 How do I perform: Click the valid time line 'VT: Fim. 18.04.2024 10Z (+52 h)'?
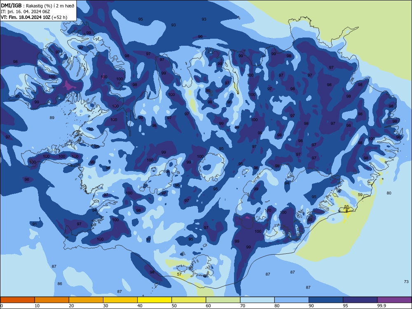34,17
